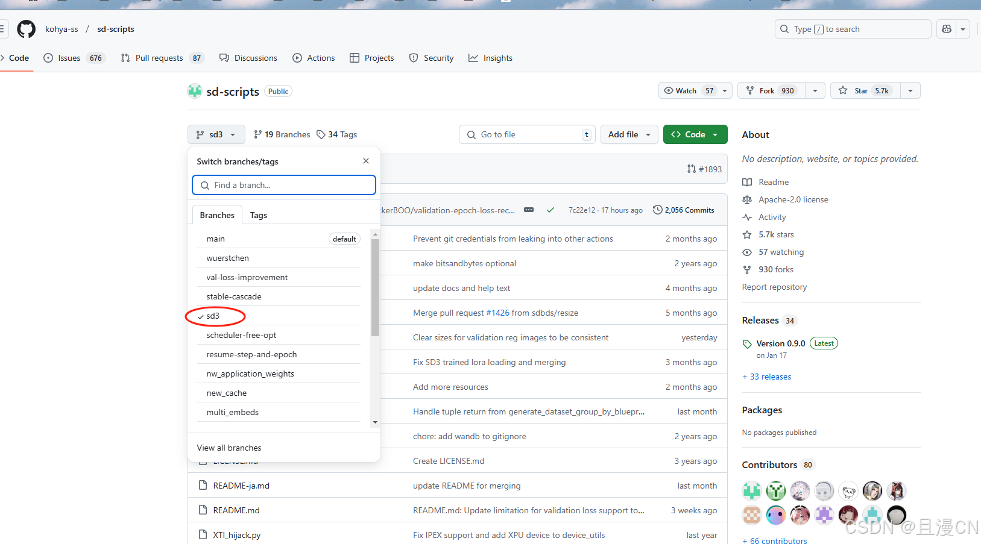Switch to the Issues tab
981x544 pixels.
[74, 58]
